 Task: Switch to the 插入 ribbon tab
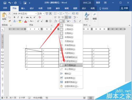23,8
